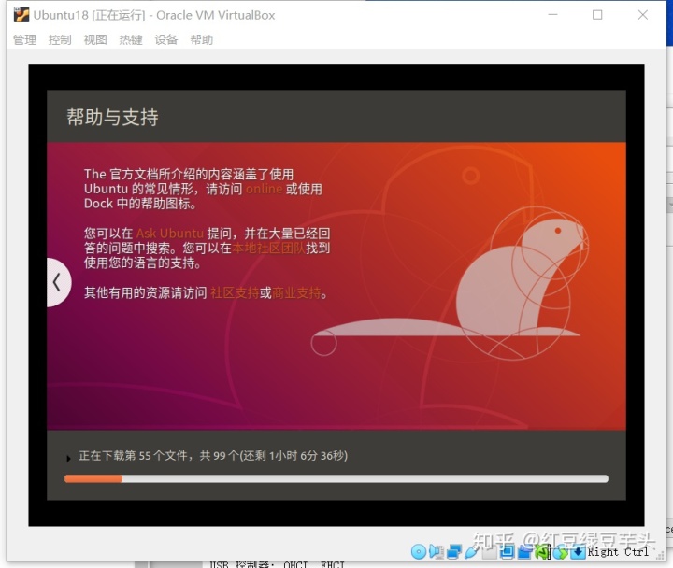Screen dimensions: 673x568
Task: Click the audio speaker status icon
Action: coord(437,551)
